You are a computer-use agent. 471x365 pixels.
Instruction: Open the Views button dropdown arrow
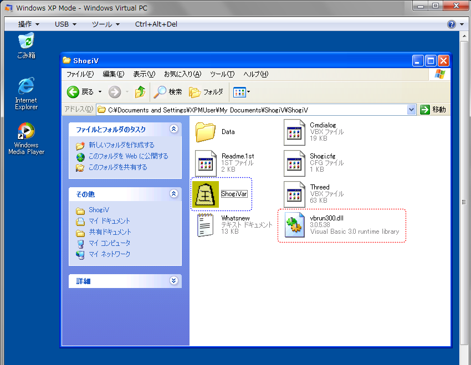pyautogui.click(x=248, y=92)
